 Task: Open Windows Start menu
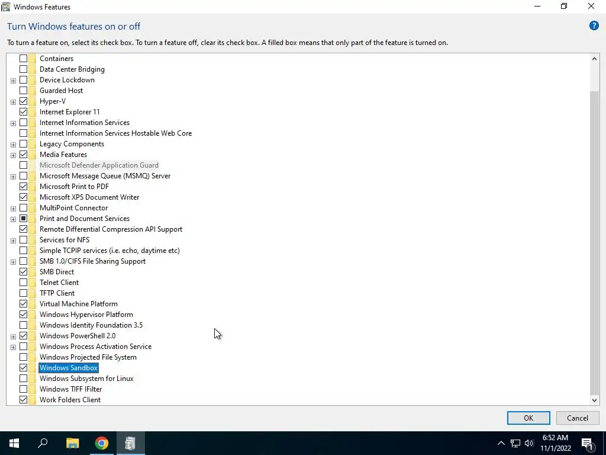tap(14, 443)
